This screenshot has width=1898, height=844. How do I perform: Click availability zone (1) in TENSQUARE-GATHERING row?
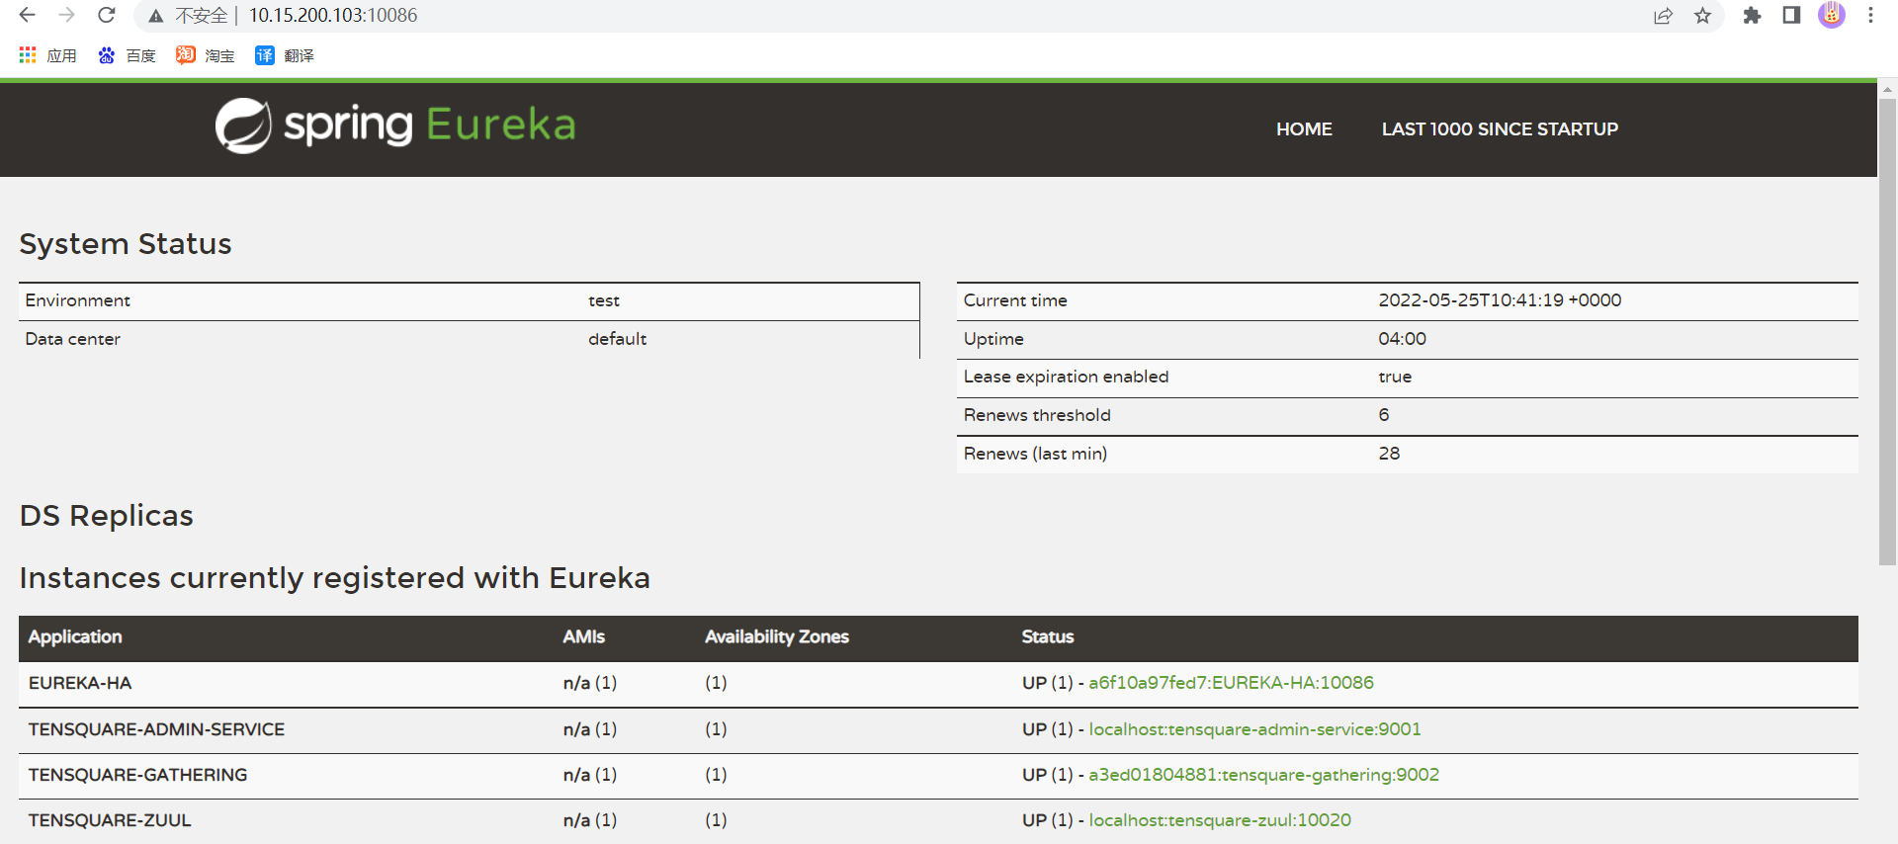716,775
